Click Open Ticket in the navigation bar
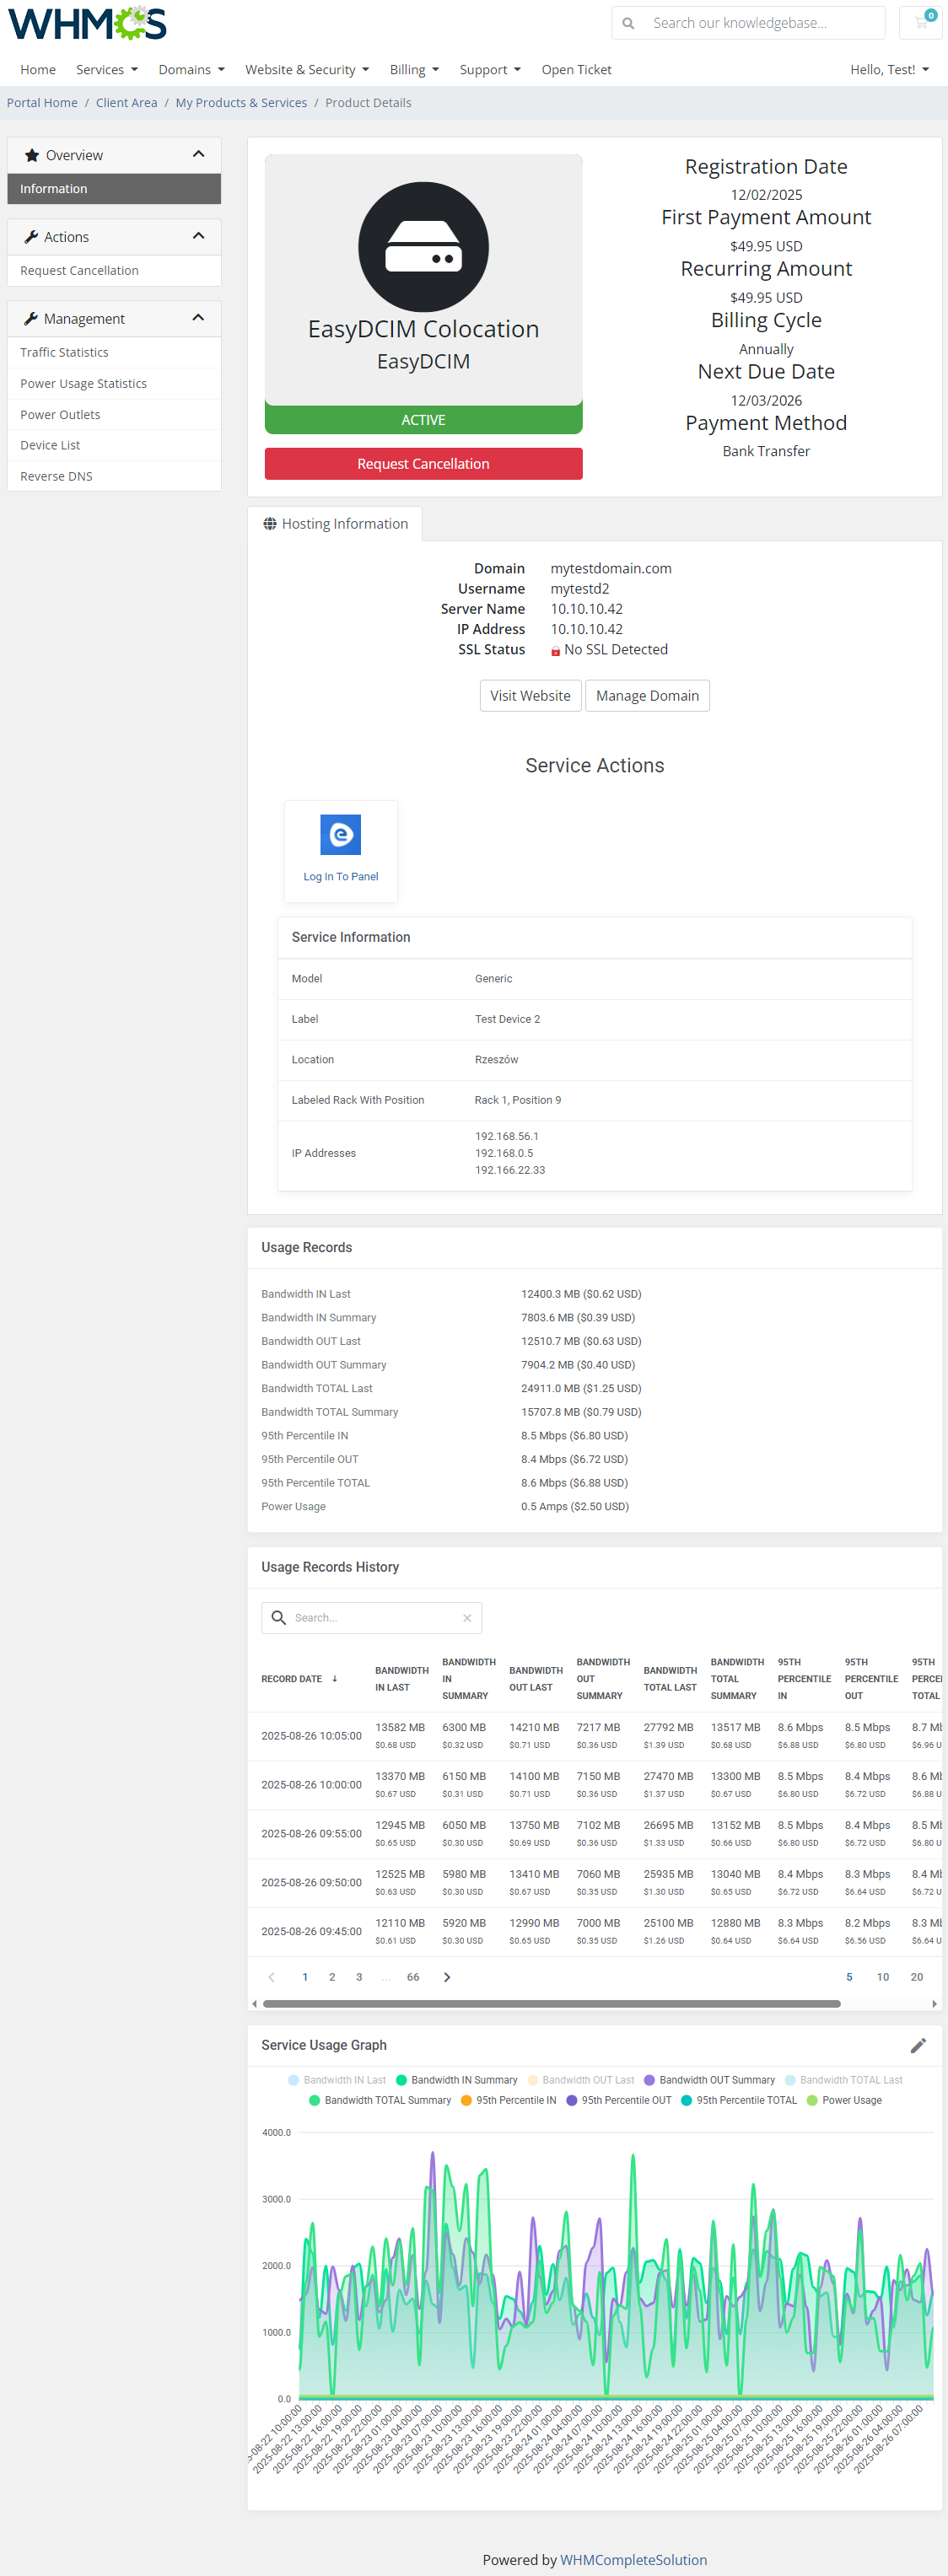The height and width of the screenshot is (2576, 948). pos(576,70)
